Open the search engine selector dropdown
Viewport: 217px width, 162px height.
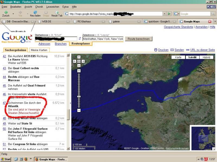tap(177, 14)
